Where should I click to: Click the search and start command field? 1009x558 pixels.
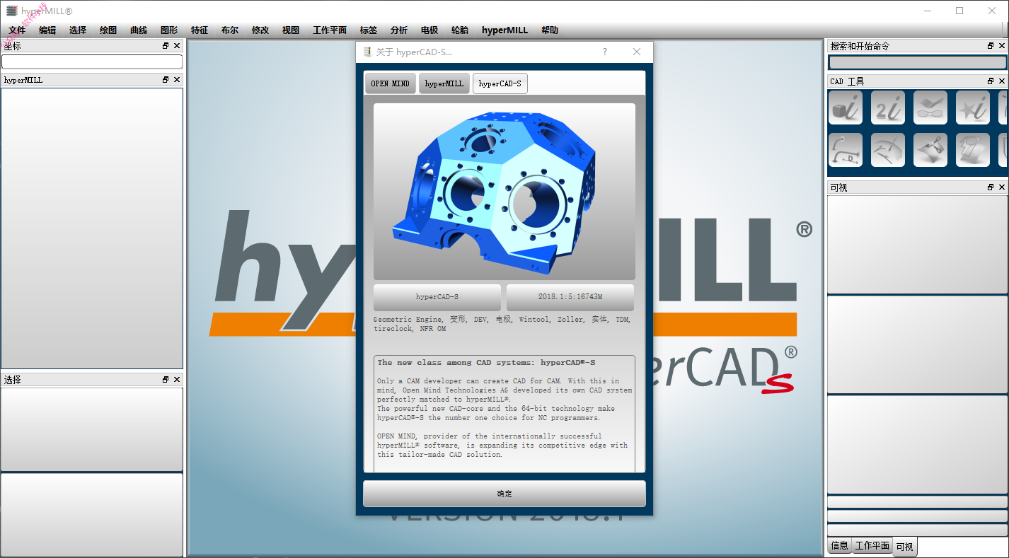(x=918, y=62)
